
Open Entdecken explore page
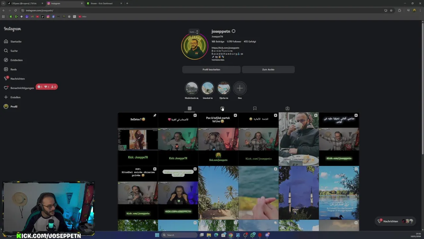[x=13, y=60]
